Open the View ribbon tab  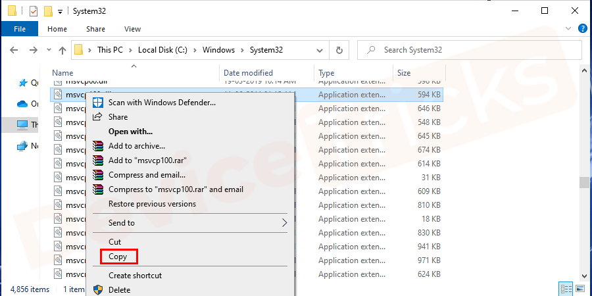pos(132,29)
